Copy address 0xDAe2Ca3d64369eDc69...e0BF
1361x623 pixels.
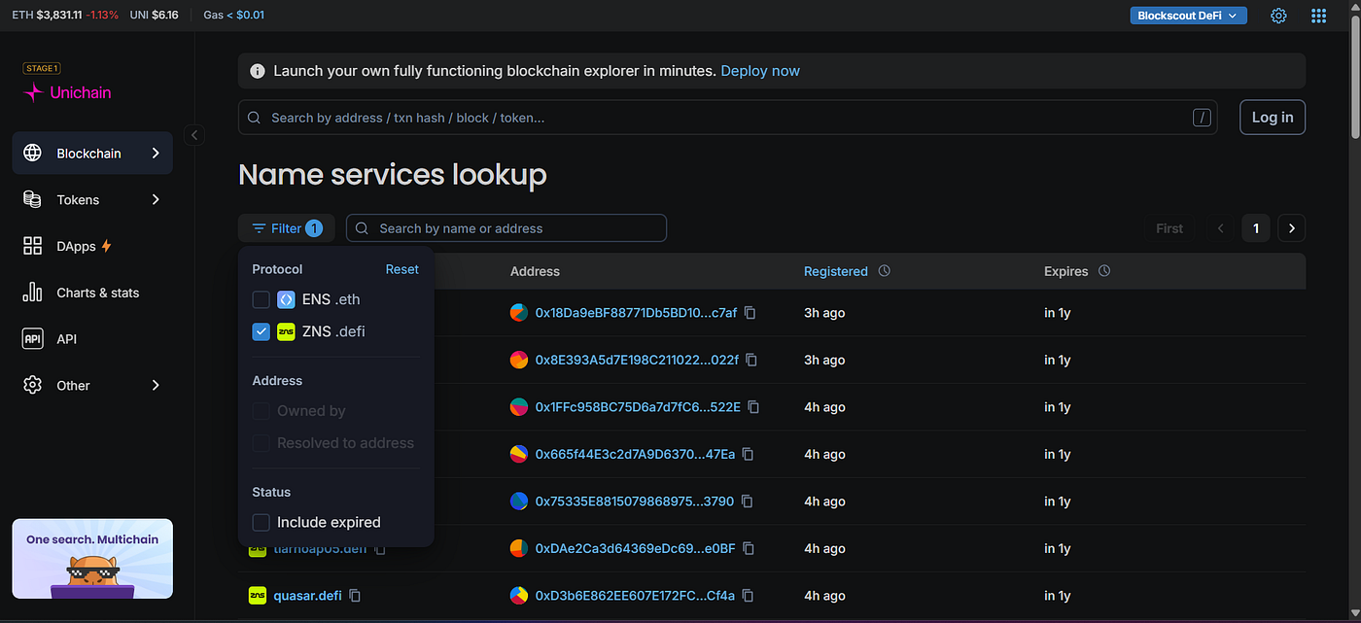(x=750, y=548)
